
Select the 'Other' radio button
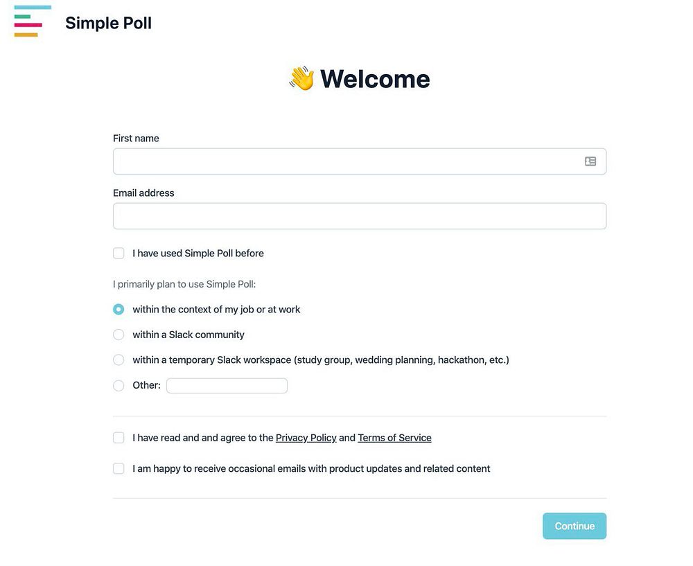[119, 385]
